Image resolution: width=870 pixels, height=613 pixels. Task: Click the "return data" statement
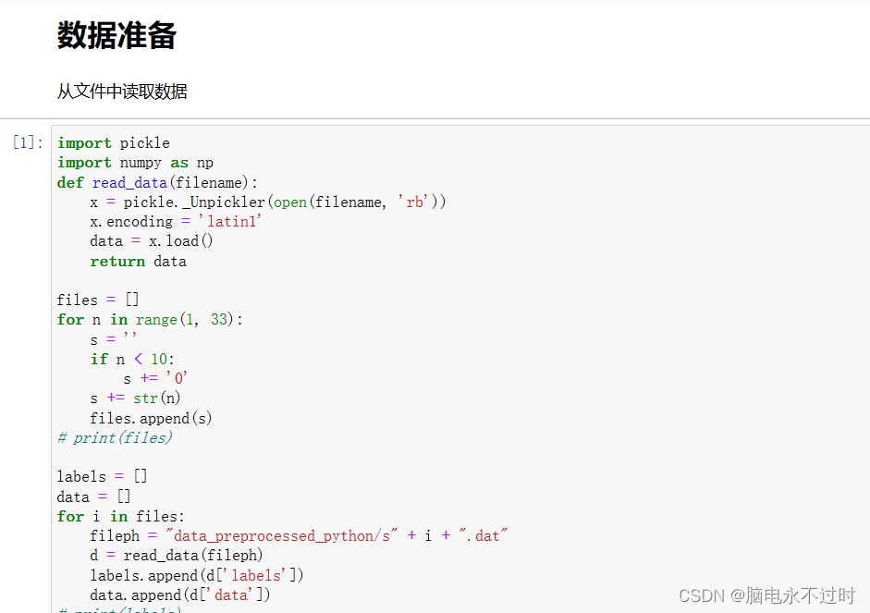pos(138,262)
